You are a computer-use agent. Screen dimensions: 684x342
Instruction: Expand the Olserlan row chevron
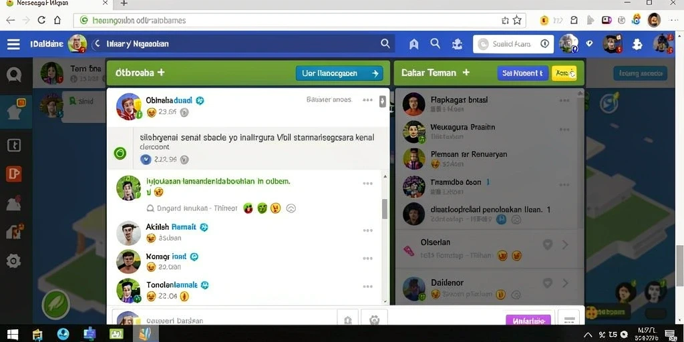[x=565, y=244]
